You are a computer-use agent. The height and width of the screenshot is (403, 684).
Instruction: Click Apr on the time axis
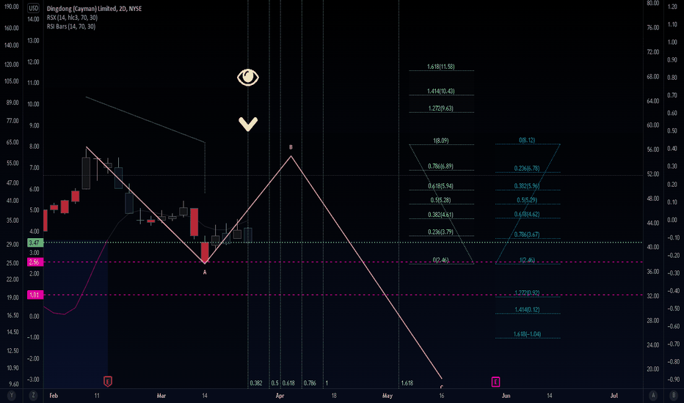click(280, 396)
